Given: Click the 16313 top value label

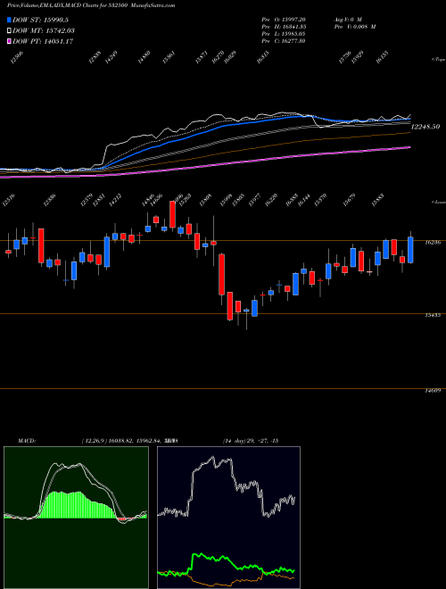Looking at the screenshot, I should [x=263, y=58].
